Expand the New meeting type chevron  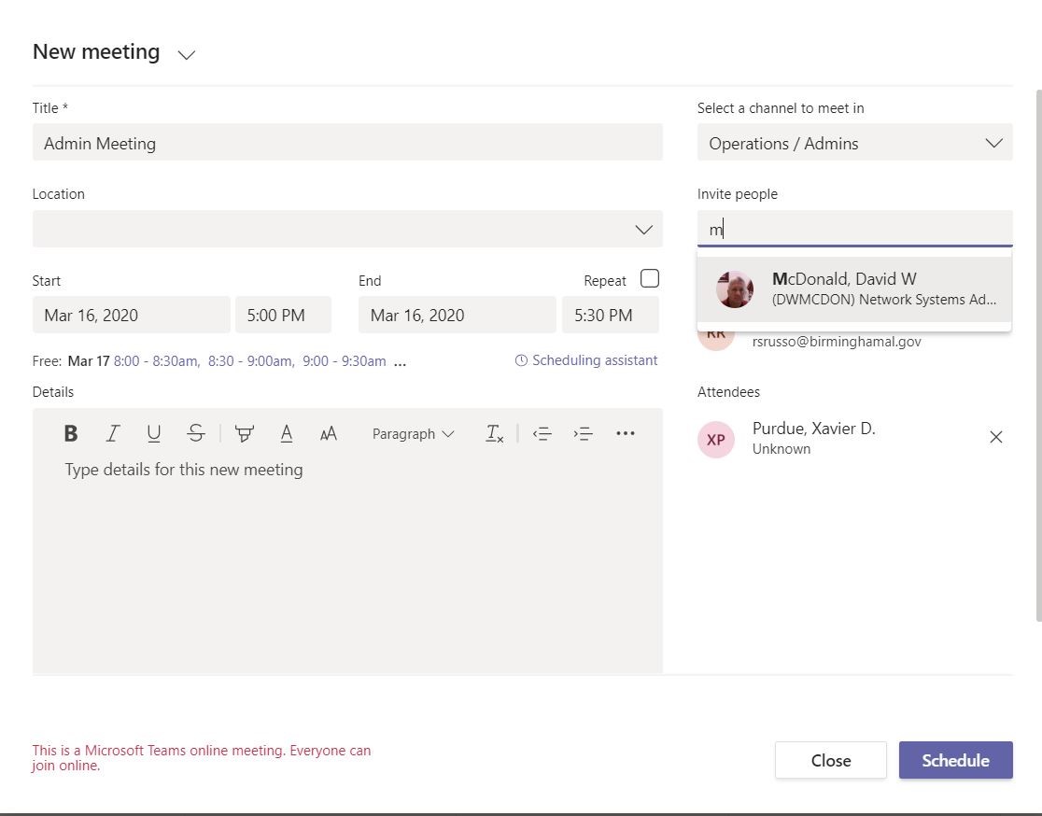[187, 54]
